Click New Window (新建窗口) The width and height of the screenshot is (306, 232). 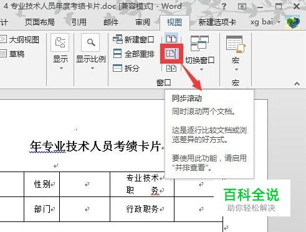tap(133, 39)
